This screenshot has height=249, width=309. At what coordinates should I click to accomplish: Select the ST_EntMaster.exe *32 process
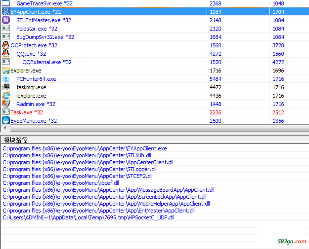tap(44, 20)
